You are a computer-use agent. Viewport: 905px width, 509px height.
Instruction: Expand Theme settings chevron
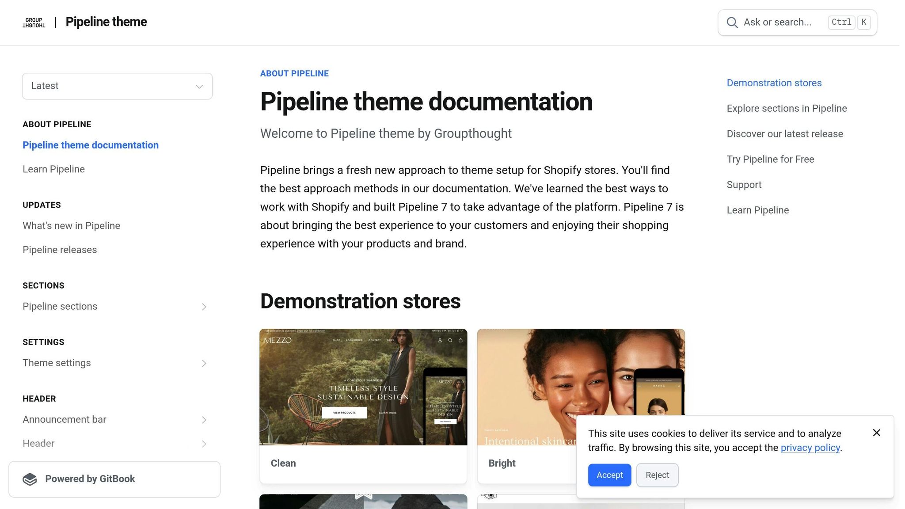tap(204, 363)
